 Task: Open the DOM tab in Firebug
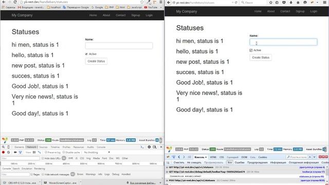click(244, 157)
